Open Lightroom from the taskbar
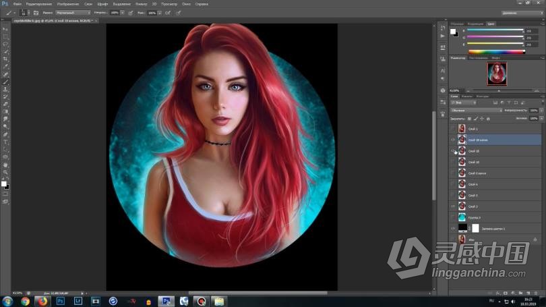Image resolution: width=546 pixels, height=307 pixels. point(78,301)
